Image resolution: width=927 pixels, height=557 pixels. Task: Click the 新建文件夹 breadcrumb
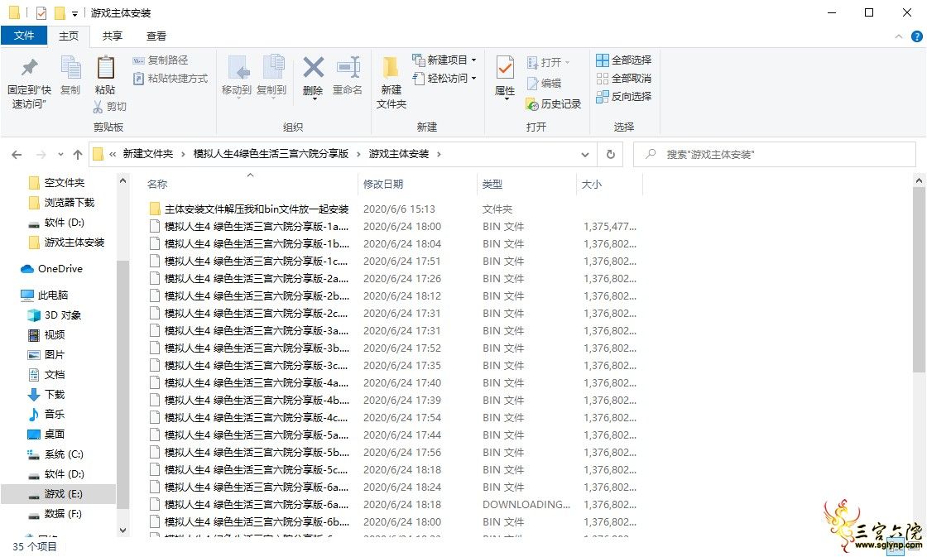[x=148, y=154]
